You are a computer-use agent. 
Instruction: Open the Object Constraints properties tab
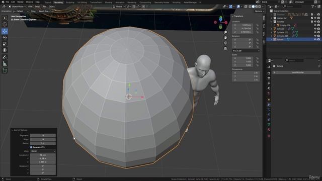click(269, 120)
